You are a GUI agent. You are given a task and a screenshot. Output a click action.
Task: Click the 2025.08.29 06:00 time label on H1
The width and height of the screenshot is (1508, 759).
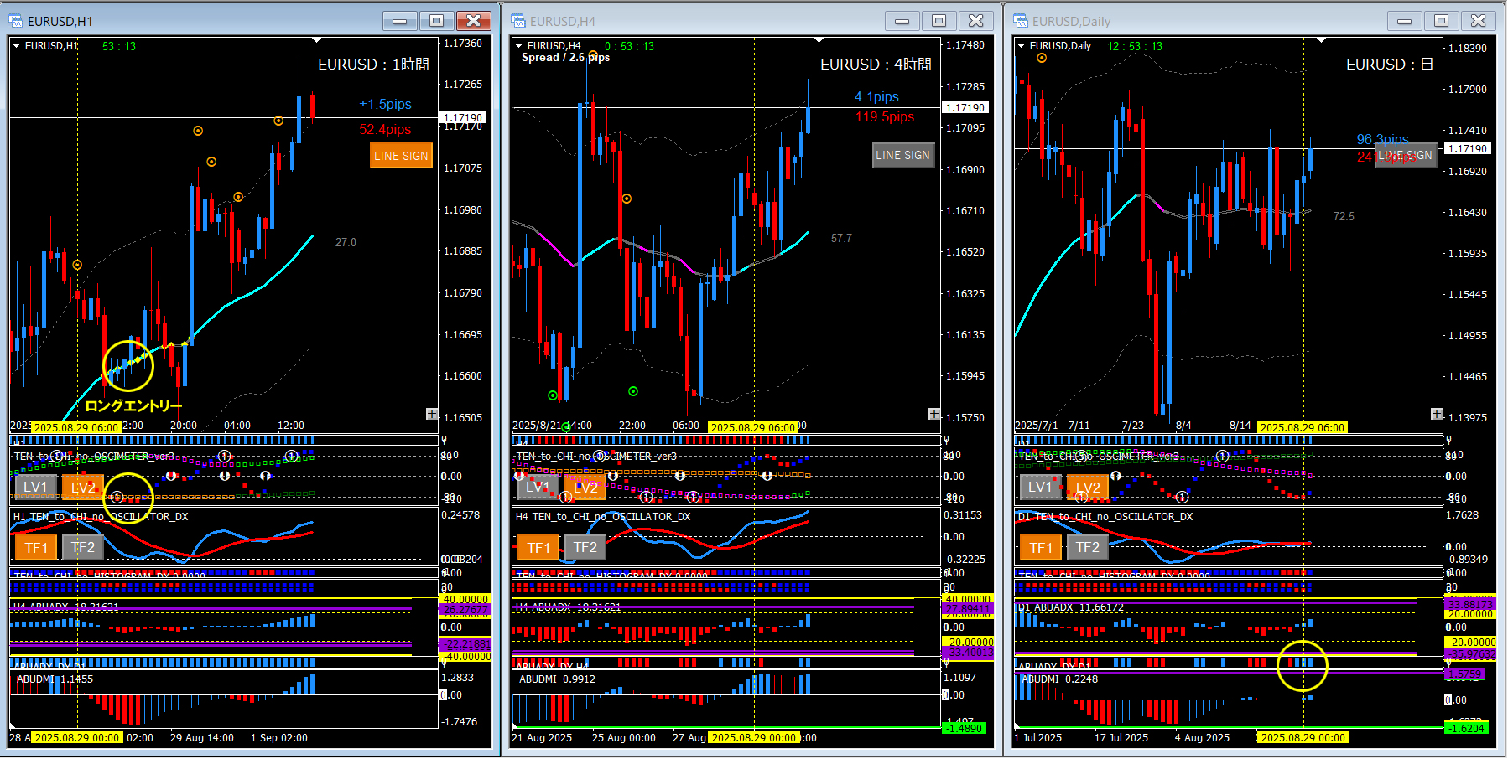point(76,427)
